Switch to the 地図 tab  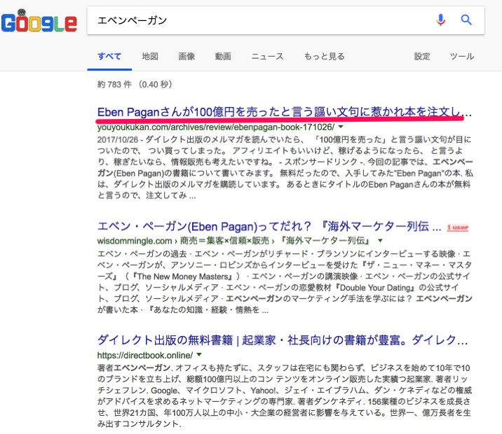pyautogui.click(x=150, y=57)
